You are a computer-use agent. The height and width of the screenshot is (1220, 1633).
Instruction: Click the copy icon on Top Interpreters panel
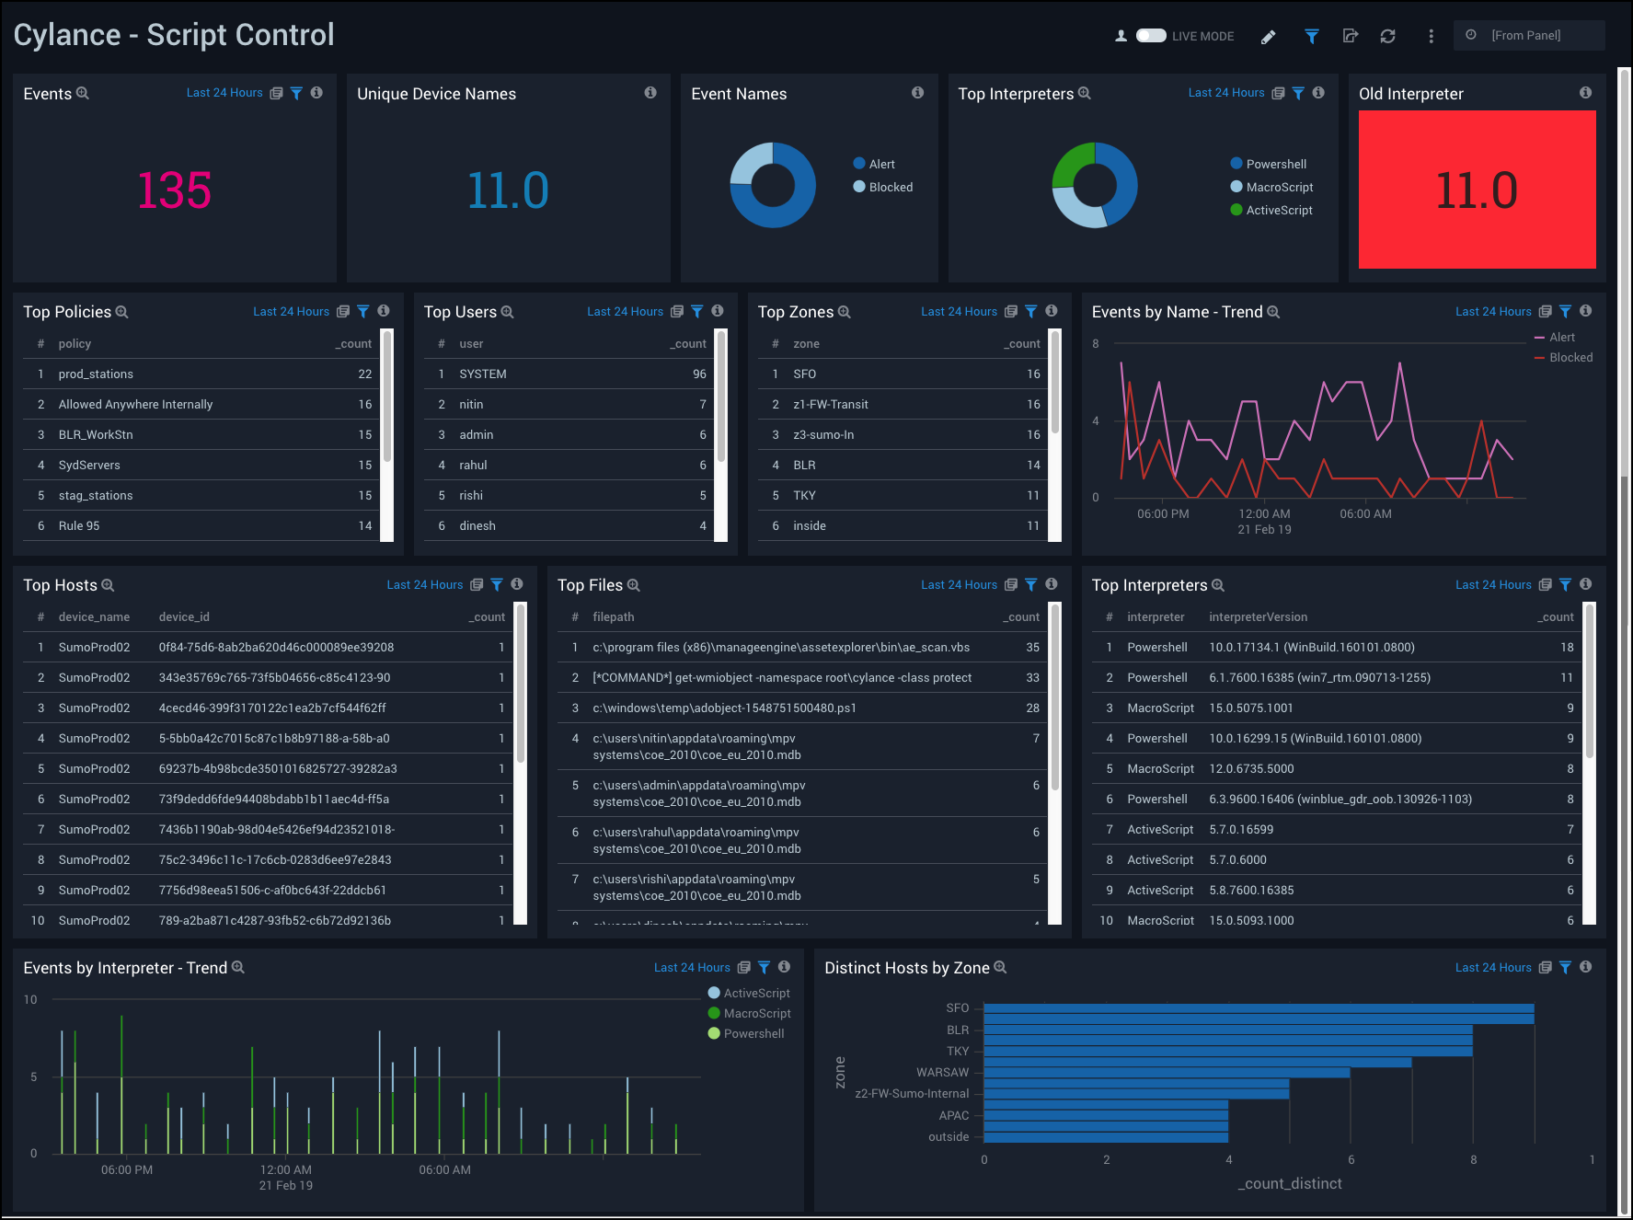(1278, 92)
